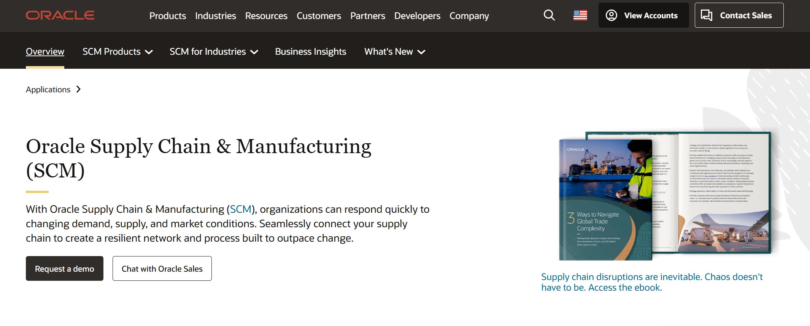Image resolution: width=810 pixels, height=326 pixels.
Task: Select the US flag country icon
Action: pos(580,15)
